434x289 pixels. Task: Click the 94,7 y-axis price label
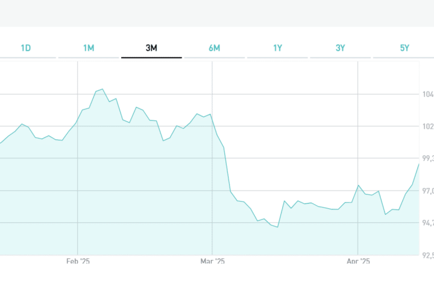tap(427, 223)
